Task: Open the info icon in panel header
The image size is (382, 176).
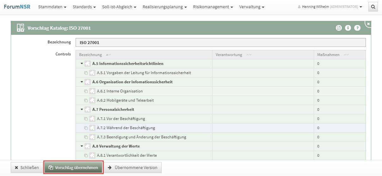Action: tap(348, 28)
